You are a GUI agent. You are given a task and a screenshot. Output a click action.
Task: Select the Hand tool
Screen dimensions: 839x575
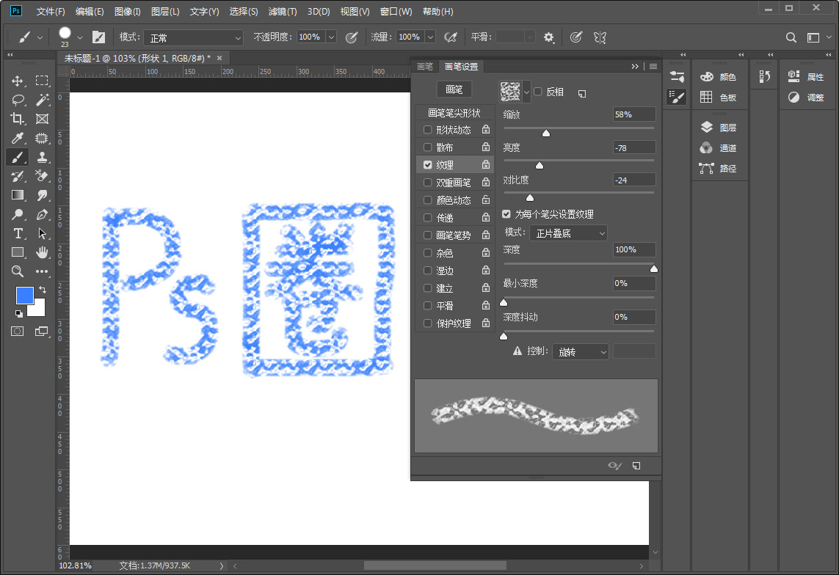coord(42,252)
